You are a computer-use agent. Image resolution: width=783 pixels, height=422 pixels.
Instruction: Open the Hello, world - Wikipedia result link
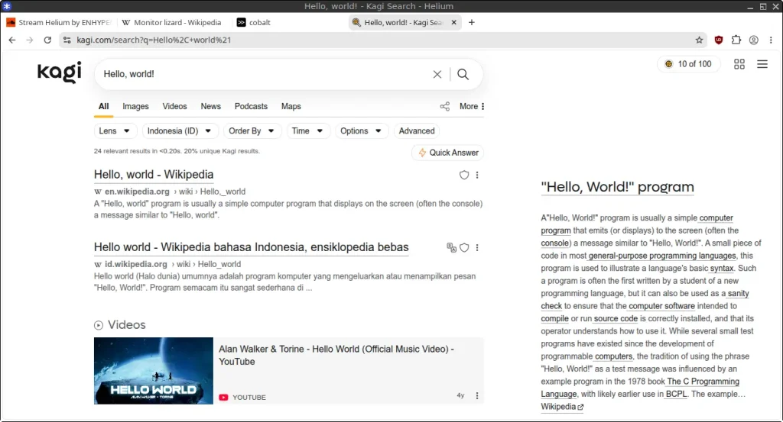(x=154, y=175)
